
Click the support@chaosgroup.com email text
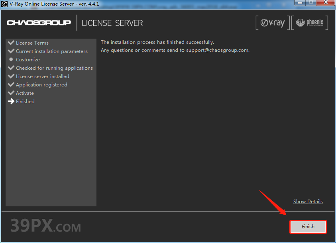pos(217,50)
